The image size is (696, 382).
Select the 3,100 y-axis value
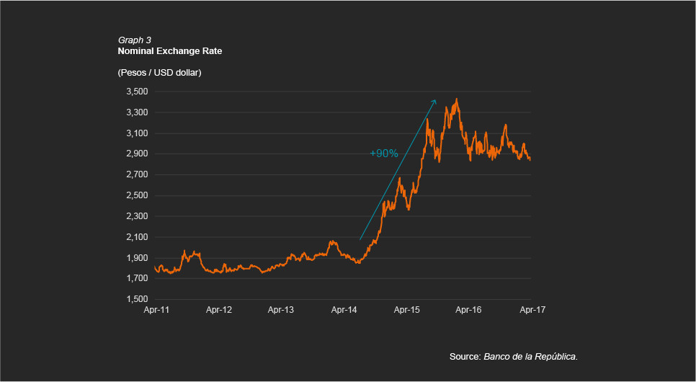point(137,133)
